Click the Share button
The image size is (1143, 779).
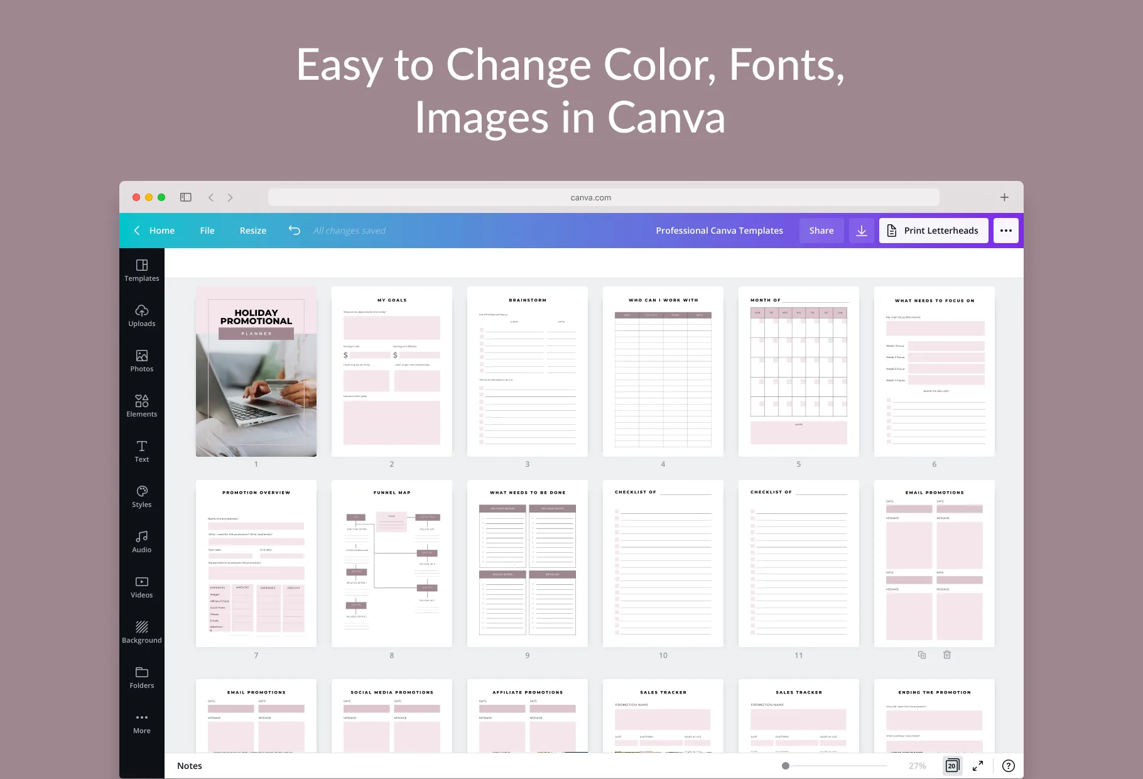821,231
